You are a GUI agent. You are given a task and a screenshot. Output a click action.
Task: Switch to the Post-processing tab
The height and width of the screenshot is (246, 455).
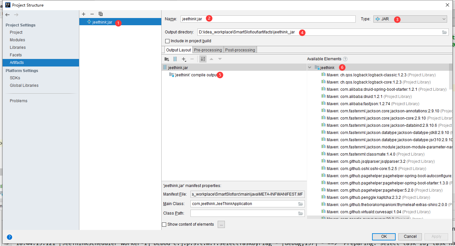[240, 50]
